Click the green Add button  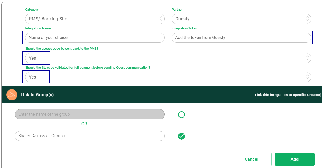click(x=295, y=159)
